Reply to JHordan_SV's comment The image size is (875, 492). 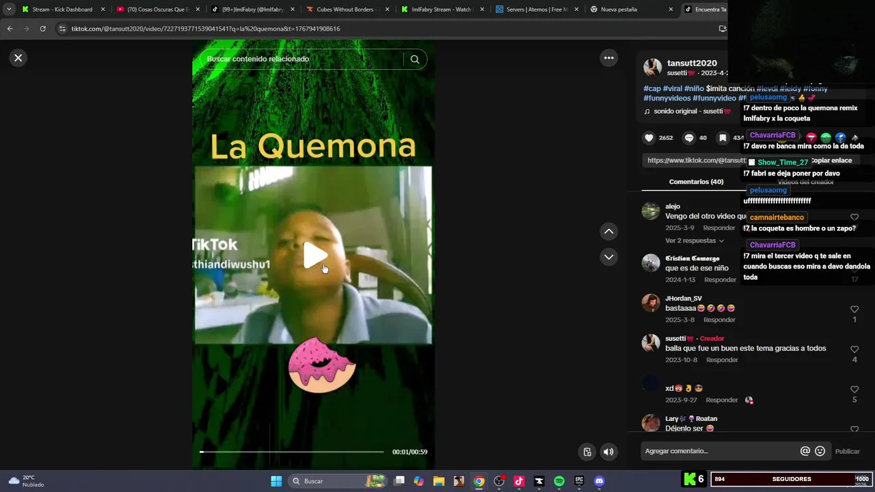point(719,320)
